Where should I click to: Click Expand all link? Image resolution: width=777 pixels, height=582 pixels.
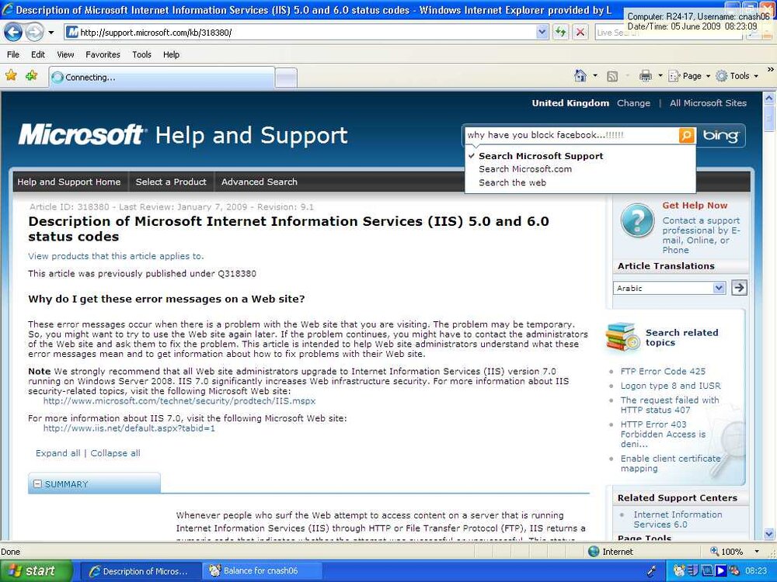click(58, 453)
